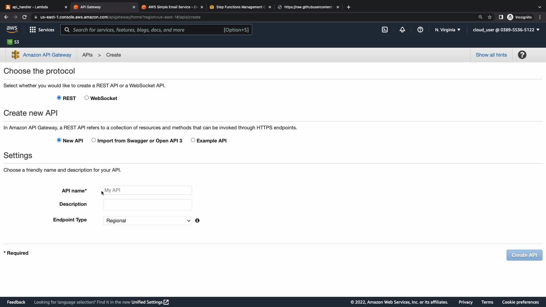546x307 pixels.
Task: Switch to the api_handler Lambda tab
Action: 34,7
